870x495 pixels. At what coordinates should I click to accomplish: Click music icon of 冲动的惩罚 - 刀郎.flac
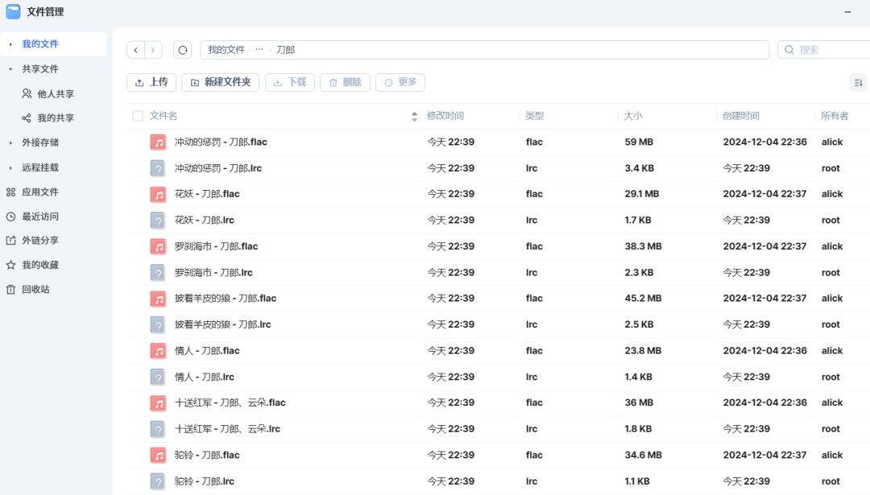(158, 142)
